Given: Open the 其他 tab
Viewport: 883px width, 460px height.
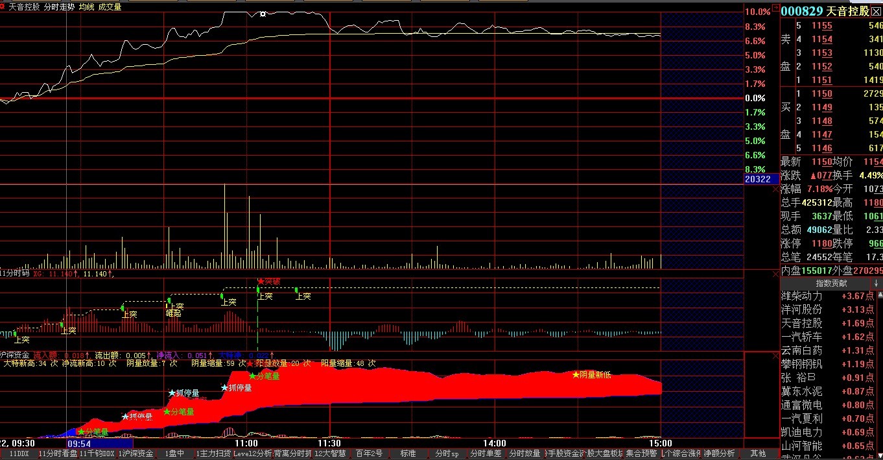Looking at the screenshot, I should pos(758,454).
